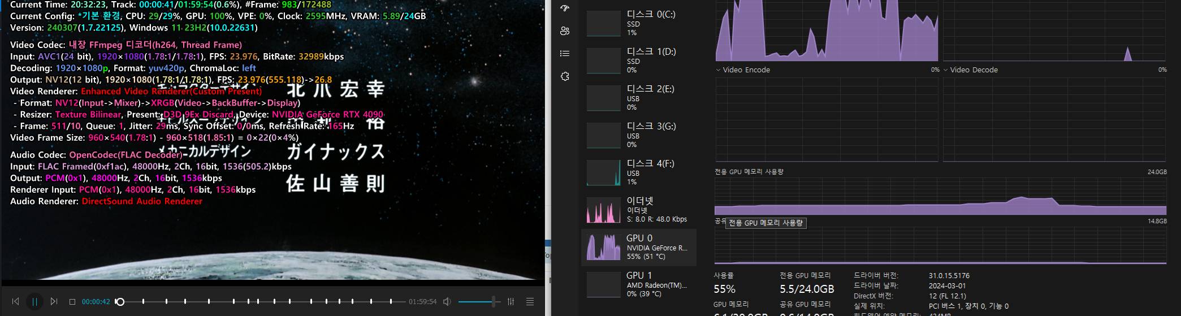
Task: Select 디스크 1(D:) in performance list
Action: click(x=639, y=60)
